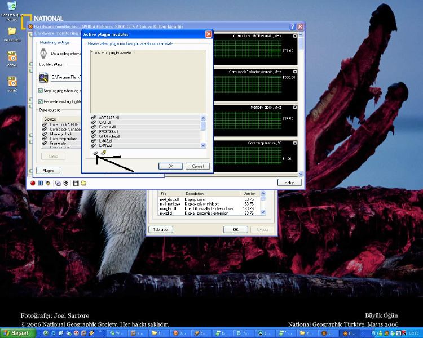
Task: Click the Plugins button
Action: [x=49, y=171]
